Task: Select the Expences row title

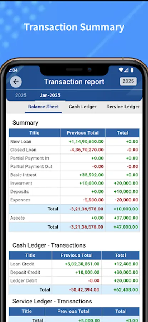Action: coord(20,200)
